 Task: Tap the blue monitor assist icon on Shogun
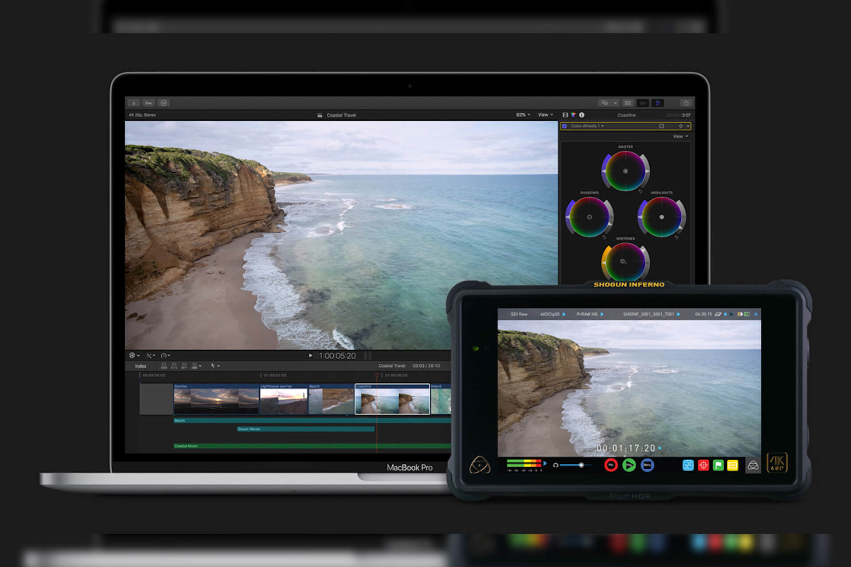tap(688, 465)
